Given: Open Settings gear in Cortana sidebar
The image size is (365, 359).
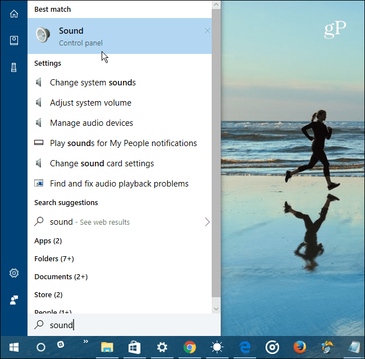Looking at the screenshot, I should tap(14, 273).
